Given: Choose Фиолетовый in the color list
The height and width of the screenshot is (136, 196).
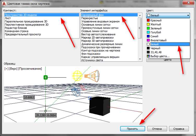Looking at the screenshot, I should pyautogui.click(x=168, y=40).
